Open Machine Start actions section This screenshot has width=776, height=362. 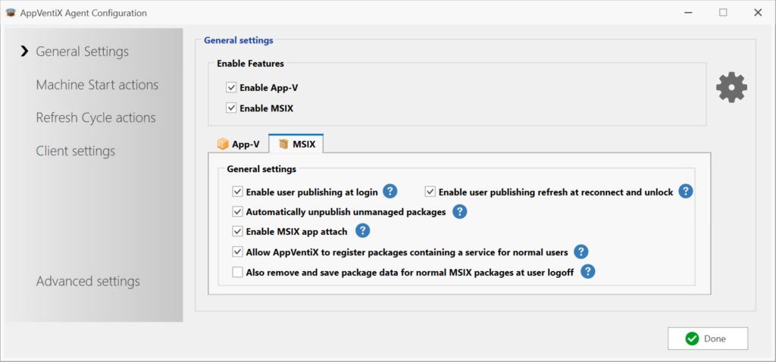point(97,85)
